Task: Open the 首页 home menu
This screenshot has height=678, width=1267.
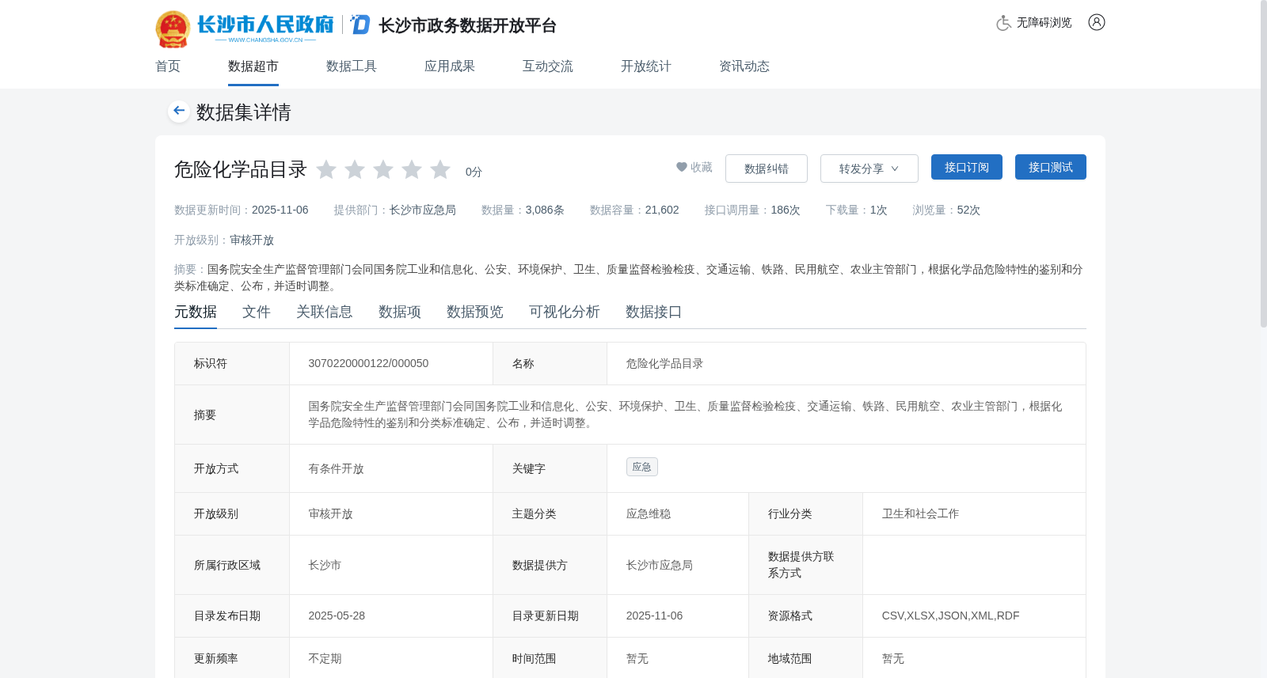Action: point(168,66)
